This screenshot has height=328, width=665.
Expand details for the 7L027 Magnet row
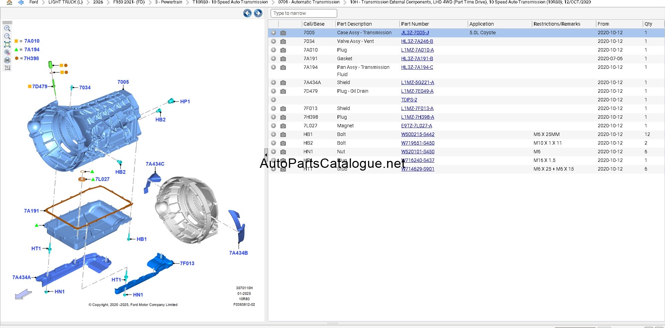tap(273, 126)
